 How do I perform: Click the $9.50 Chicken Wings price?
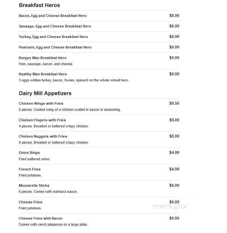(174, 103)
